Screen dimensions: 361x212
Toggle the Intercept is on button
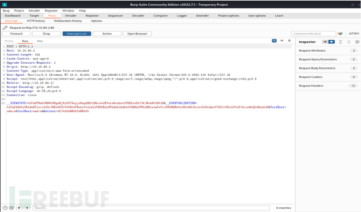tap(77, 34)
